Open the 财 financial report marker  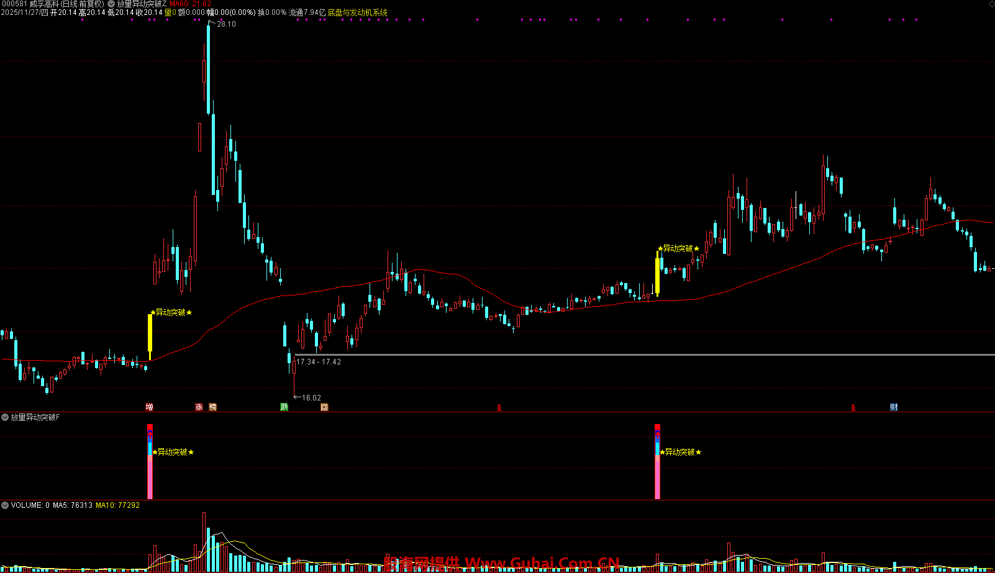[x=894, y=407]
